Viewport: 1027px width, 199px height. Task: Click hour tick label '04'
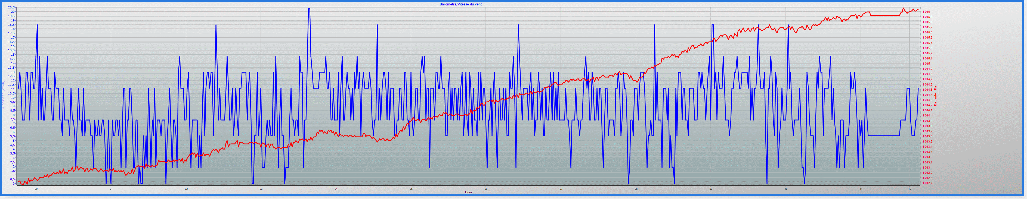tap(336, 189)
